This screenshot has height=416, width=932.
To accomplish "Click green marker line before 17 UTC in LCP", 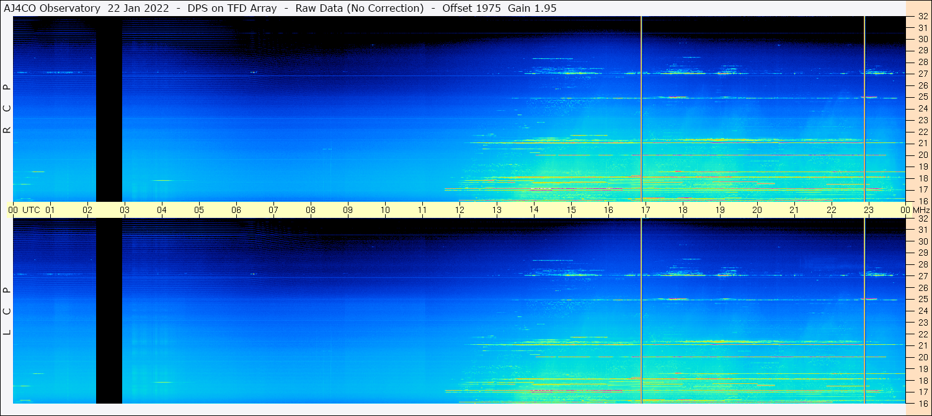I will click(x=641, y=311).
